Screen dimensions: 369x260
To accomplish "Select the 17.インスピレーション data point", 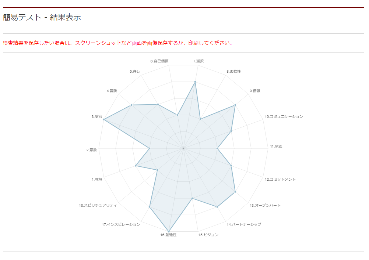I will point(150,207).
